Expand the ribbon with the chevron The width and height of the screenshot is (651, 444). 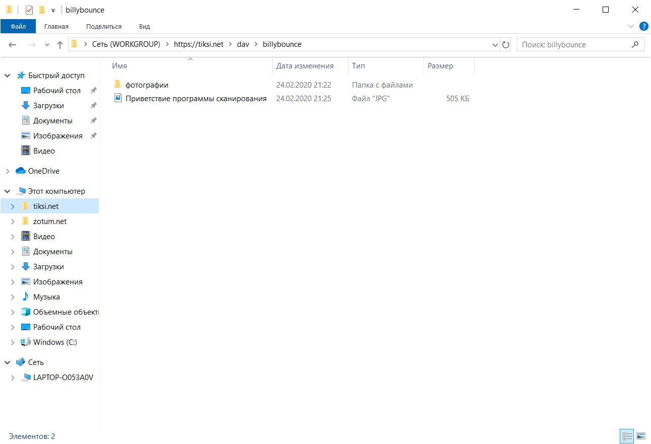click(630, 26)
